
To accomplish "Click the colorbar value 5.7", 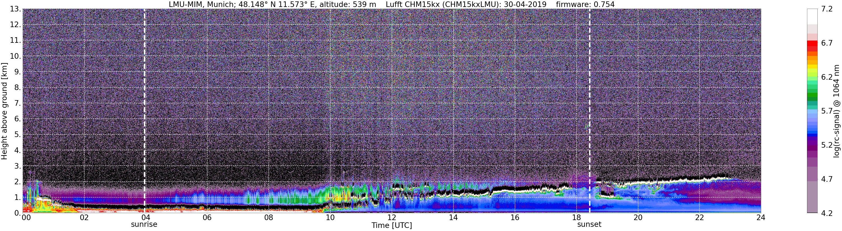I will point(827,111).
